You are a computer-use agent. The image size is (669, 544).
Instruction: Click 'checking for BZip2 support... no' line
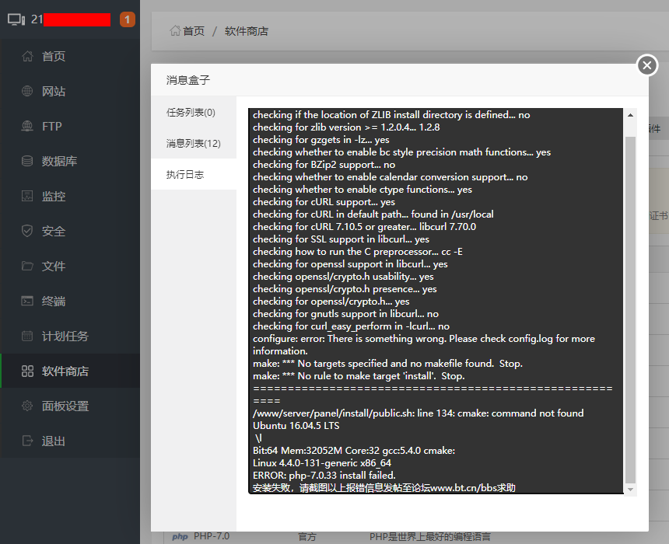tap(324, 164)
